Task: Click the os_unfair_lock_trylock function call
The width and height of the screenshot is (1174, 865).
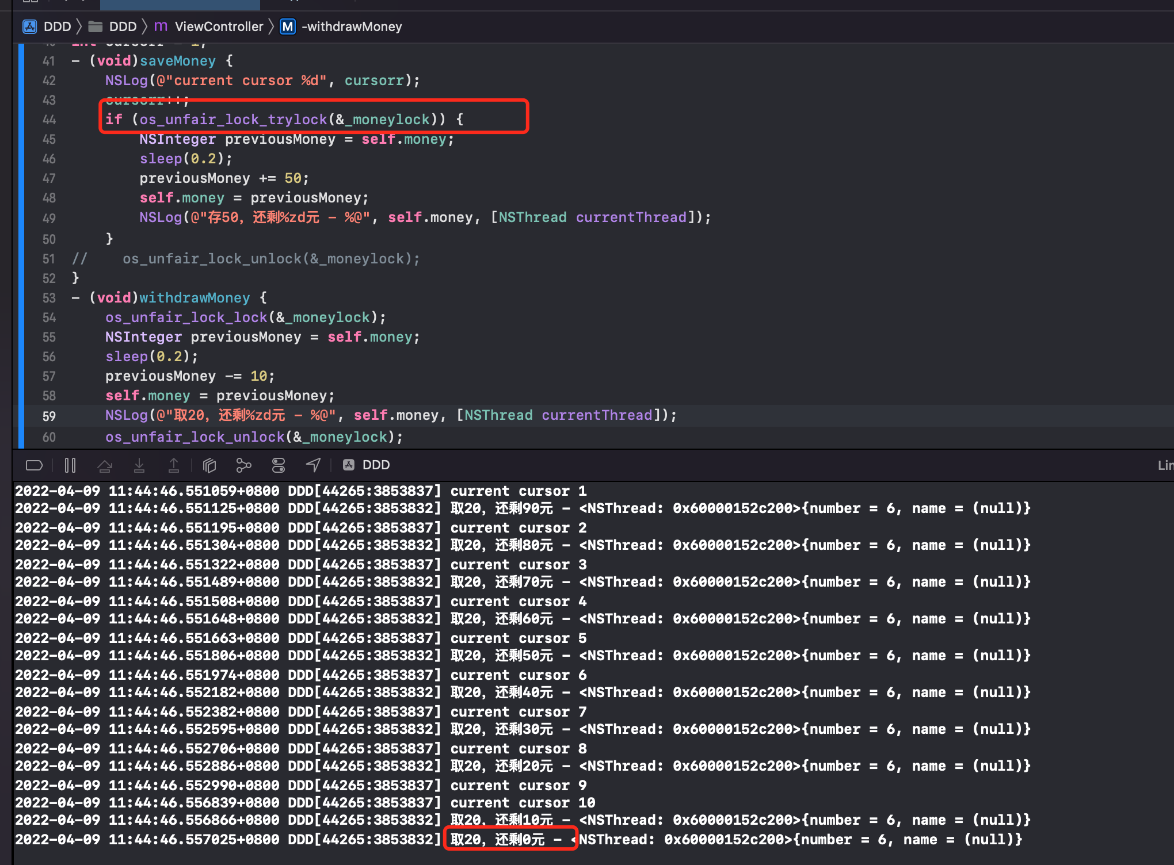Action: pyautogui.click(x=233, y=120)
